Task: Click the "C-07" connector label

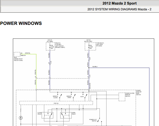Action: pyautogui.click(x=90, y=59)
